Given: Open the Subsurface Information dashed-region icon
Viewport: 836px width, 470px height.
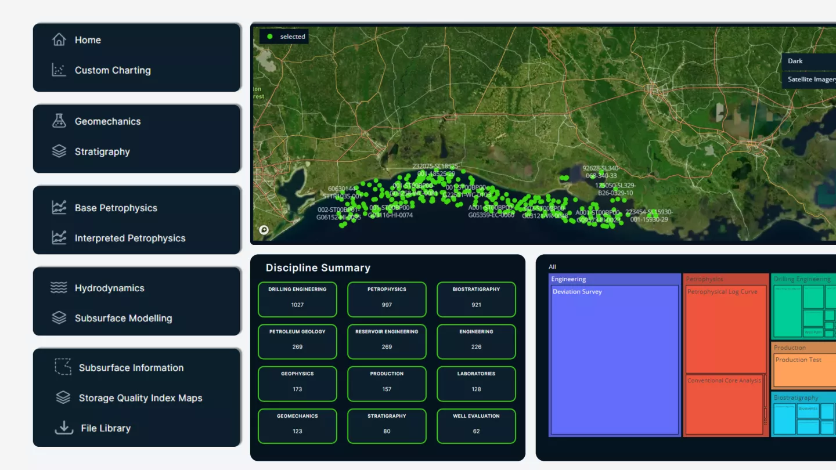Looking at the screenshot, I should click(x=63, y=367).
